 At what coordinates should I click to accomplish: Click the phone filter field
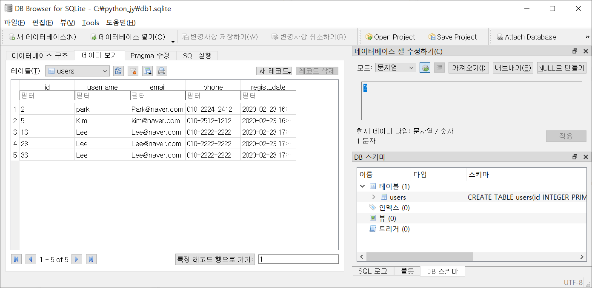213,96
